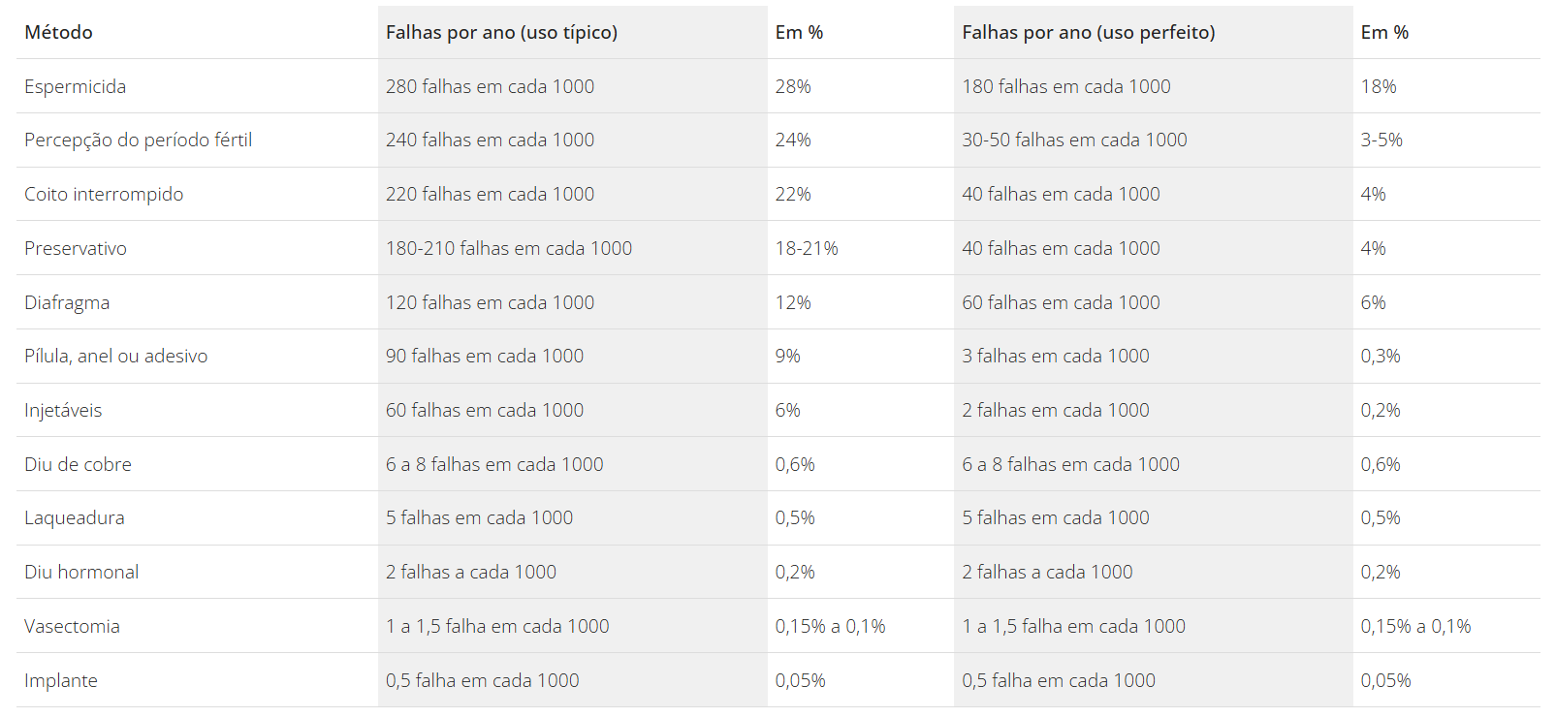
Task: Click the Pílula, anel ou adesivo cell
Action: coord(116,356)
